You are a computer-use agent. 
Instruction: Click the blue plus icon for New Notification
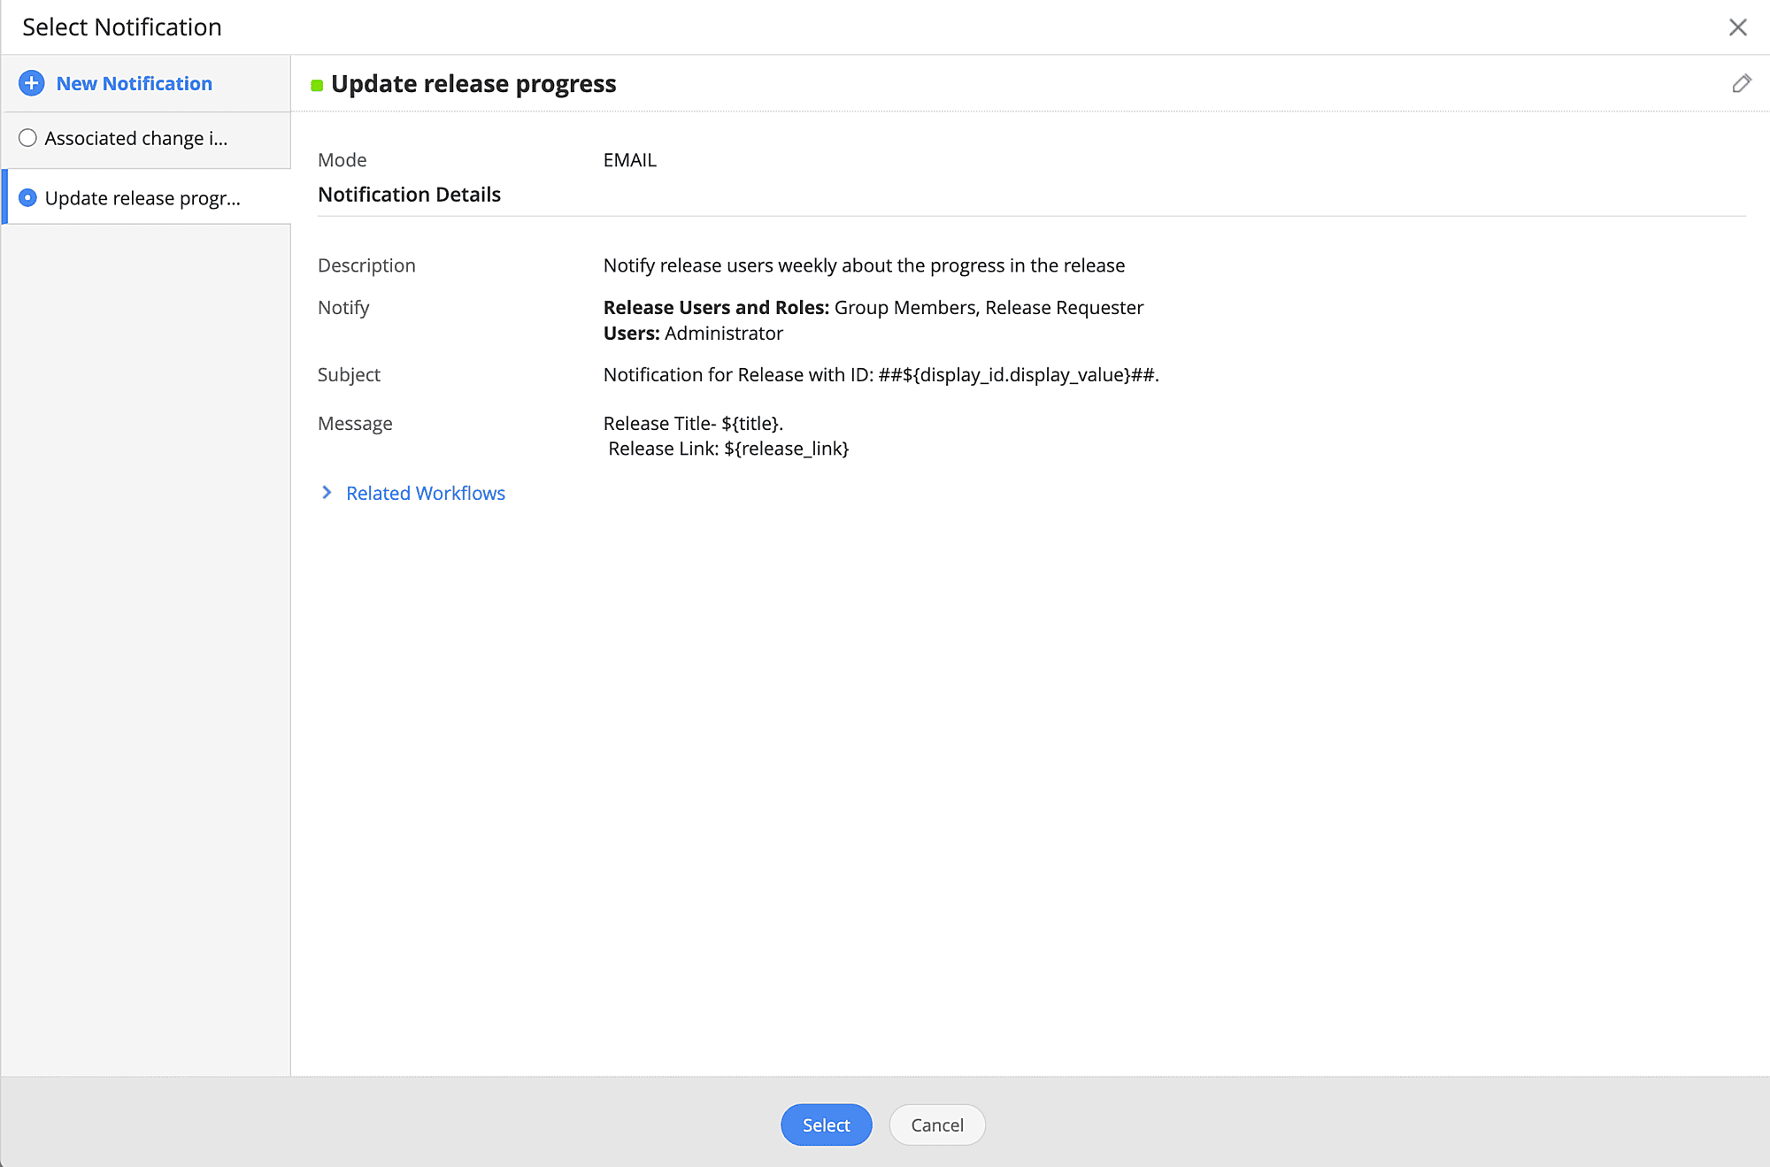[x=32, y=83]
